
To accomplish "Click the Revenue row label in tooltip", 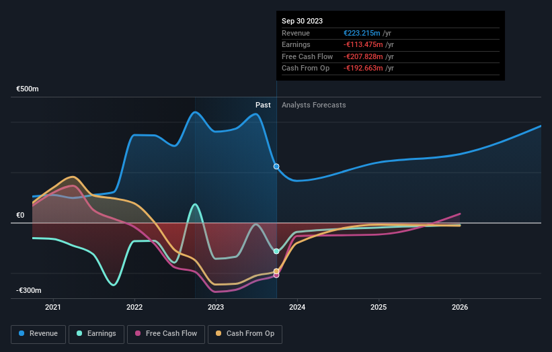I will coord(296,33).
